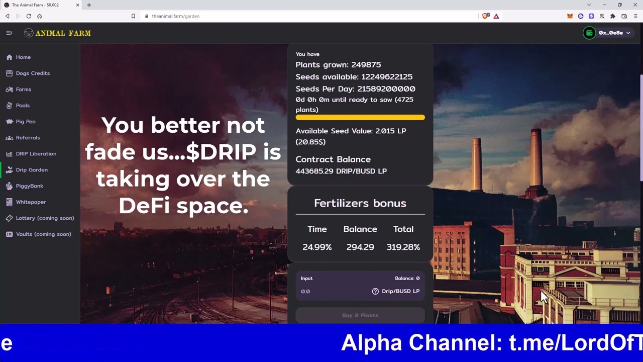Select the Drip Garden plant icon
This screenshot has width=643, height=362.
pos(9,170)
